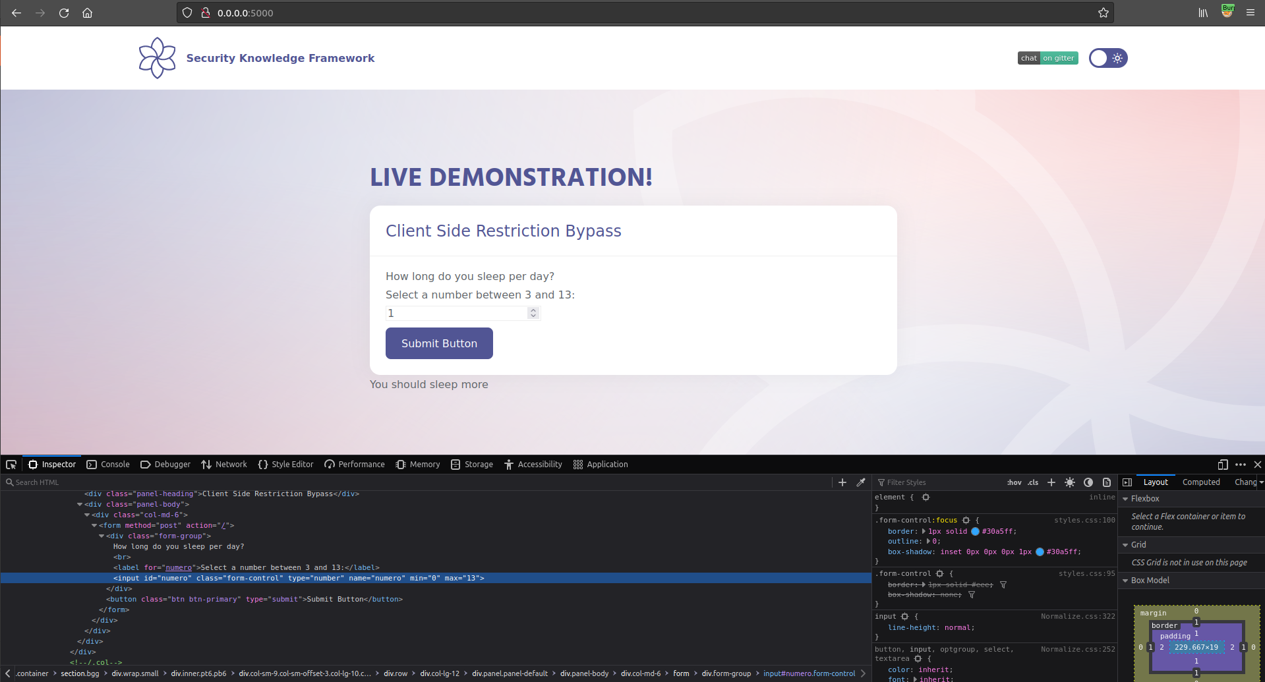Collapse the Grid section
1265x682 pixels.
1125,545
